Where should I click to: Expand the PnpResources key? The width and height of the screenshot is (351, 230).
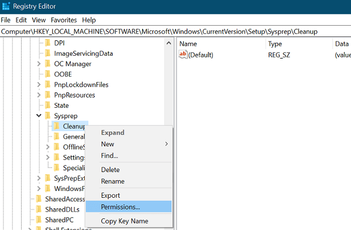tap(39, 95)
